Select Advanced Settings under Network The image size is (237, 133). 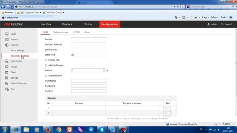pyautogui.click(x=20, y=56)
